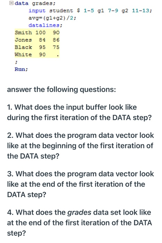The width and height of the screenshot is (162, 243).
Task: Click the missing value period in White row
Action: (x=58, y=56)
